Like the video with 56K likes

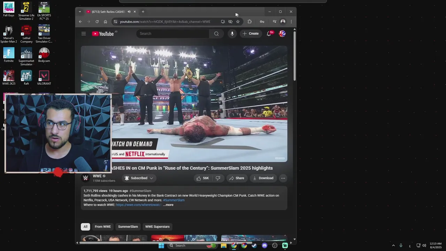click(202, 178)
